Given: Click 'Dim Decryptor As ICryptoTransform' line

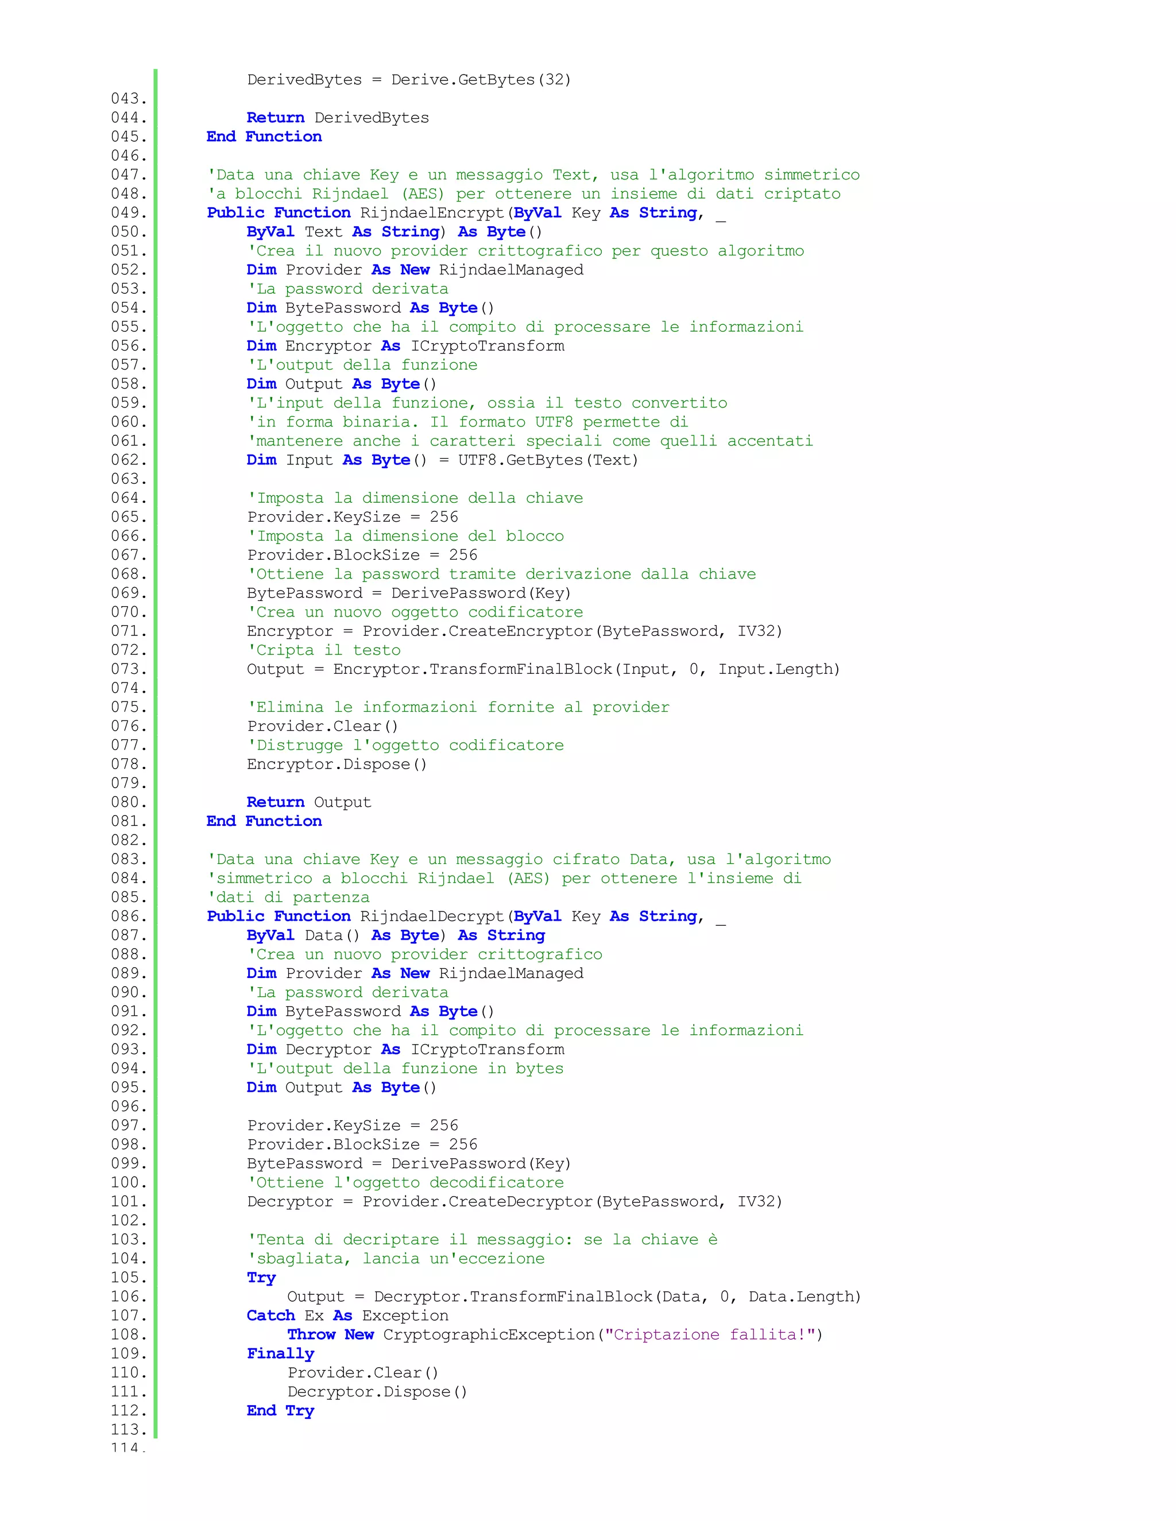Looking at the screenshot, I should point(405,1049).
